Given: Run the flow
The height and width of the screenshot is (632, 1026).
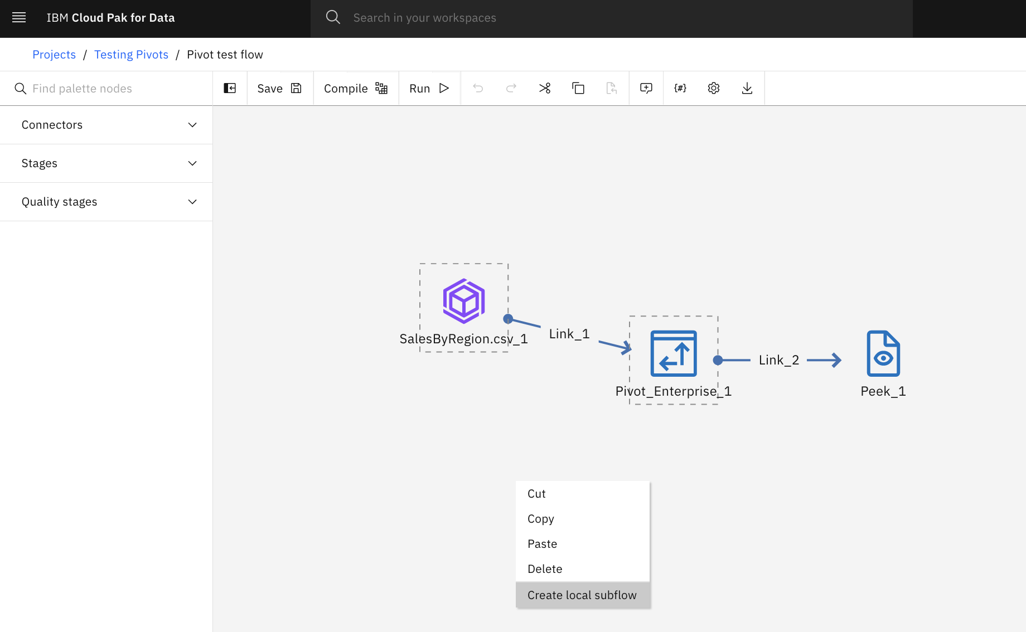Looking at the screenshot, I should (429, 89).
